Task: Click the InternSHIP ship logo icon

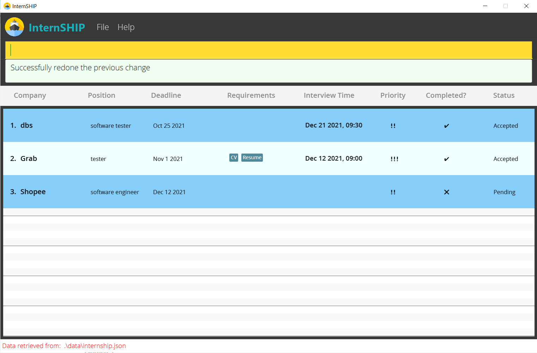Action: (x=14, y=27)
